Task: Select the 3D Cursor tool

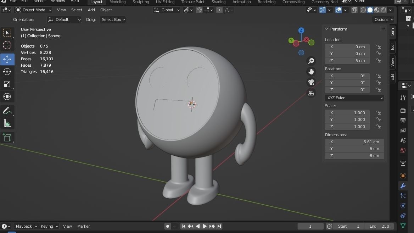Action: (7, 45)
